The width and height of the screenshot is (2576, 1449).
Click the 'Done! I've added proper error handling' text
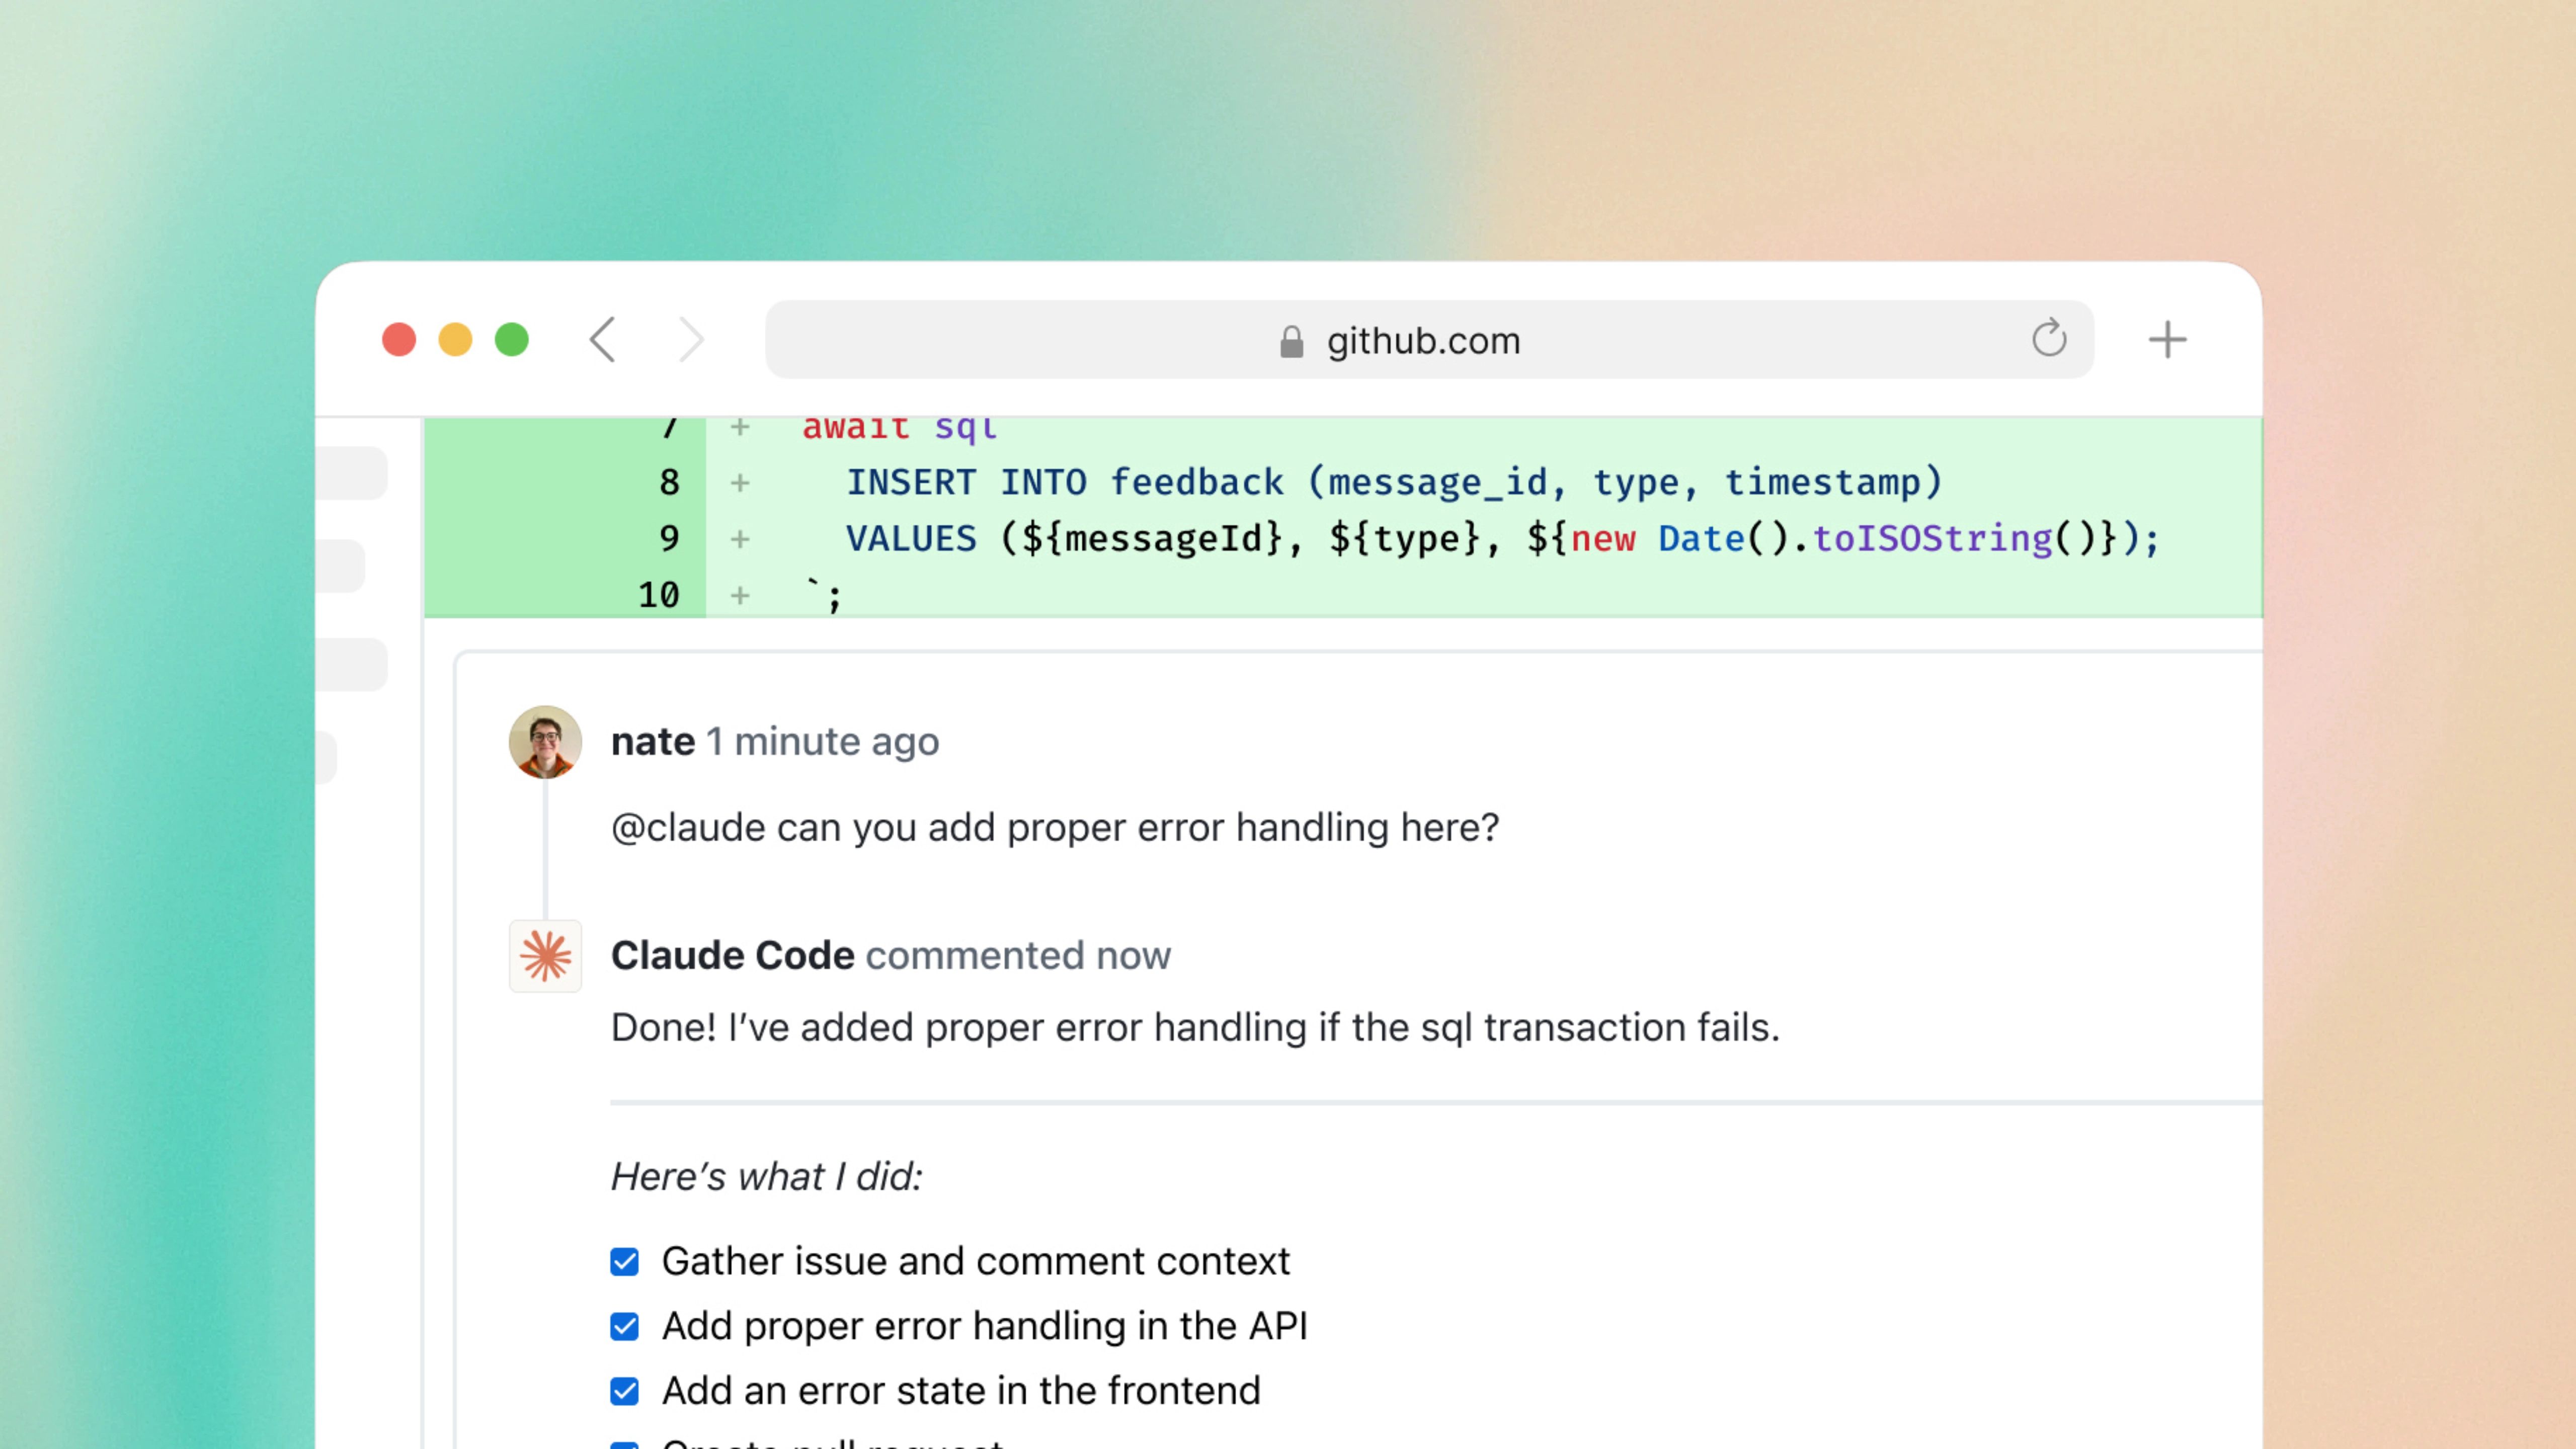click(x=1195, y=1028)
